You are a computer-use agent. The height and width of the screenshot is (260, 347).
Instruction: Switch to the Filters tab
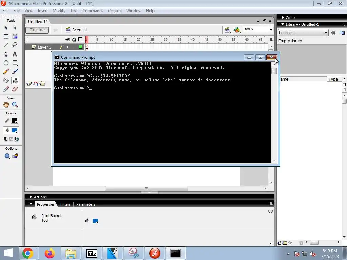click(x=65, y=204)
